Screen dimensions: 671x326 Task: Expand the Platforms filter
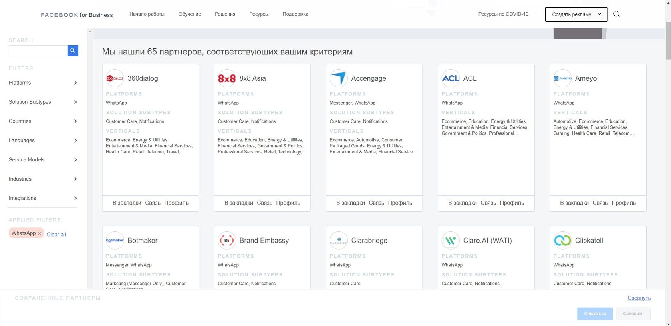click(43, 83)
